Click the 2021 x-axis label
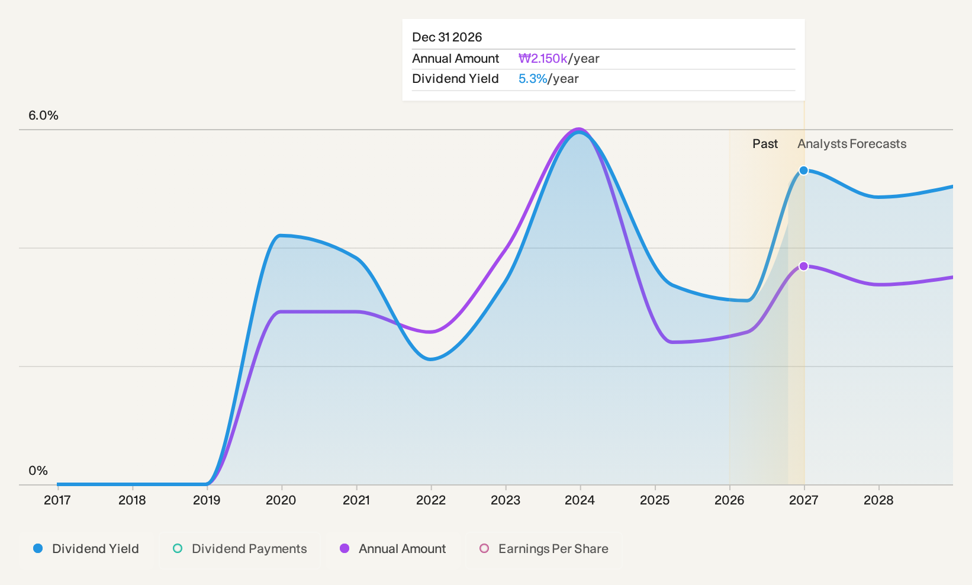The image size is (972, 585). coord(356,500)
